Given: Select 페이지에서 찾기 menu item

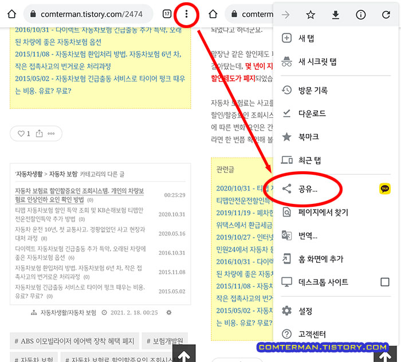Looking at the screenshot, I should coord(336,212).
